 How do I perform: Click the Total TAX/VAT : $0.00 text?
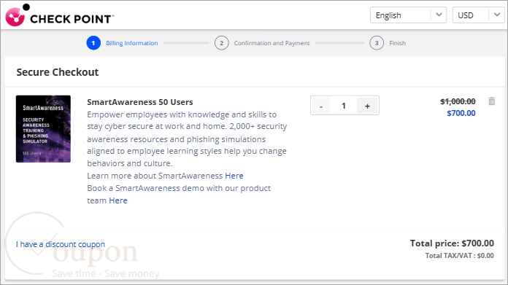459,256
